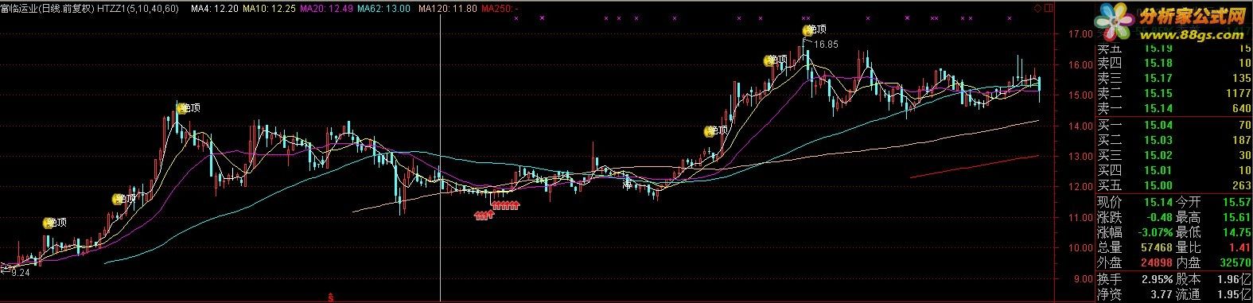Select the 卖四 15.18 ask row

click(x=1173, y=64)
